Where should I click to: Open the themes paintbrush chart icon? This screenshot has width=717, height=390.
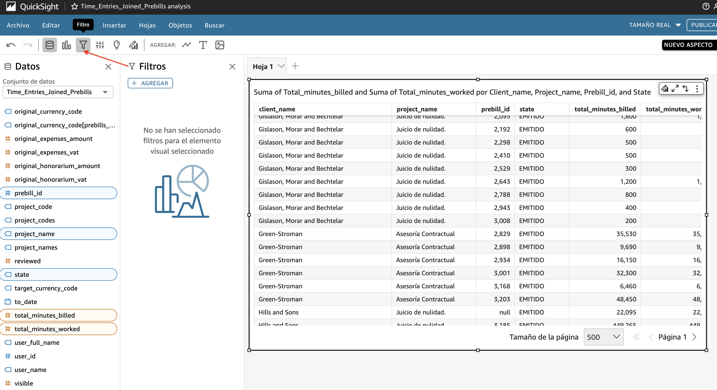point(134,45)
